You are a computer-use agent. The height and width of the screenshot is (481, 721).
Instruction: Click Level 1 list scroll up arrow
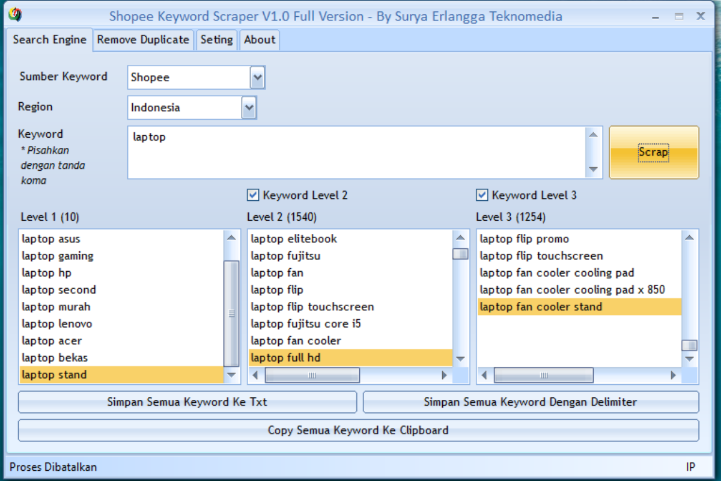231,237
